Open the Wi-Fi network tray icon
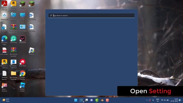The width and height of the screenshot is (183, 103). click(x=162, y=100)
